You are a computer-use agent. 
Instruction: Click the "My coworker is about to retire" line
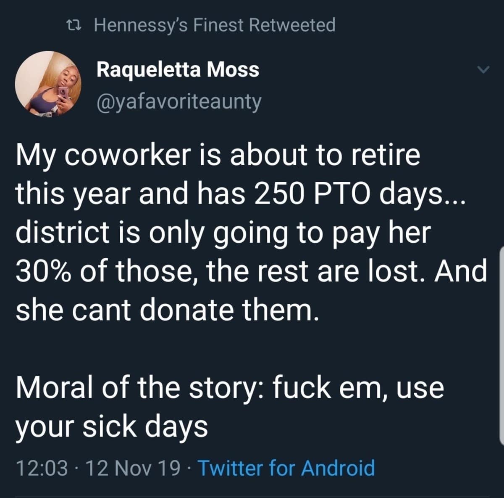(x=218, y=155)
